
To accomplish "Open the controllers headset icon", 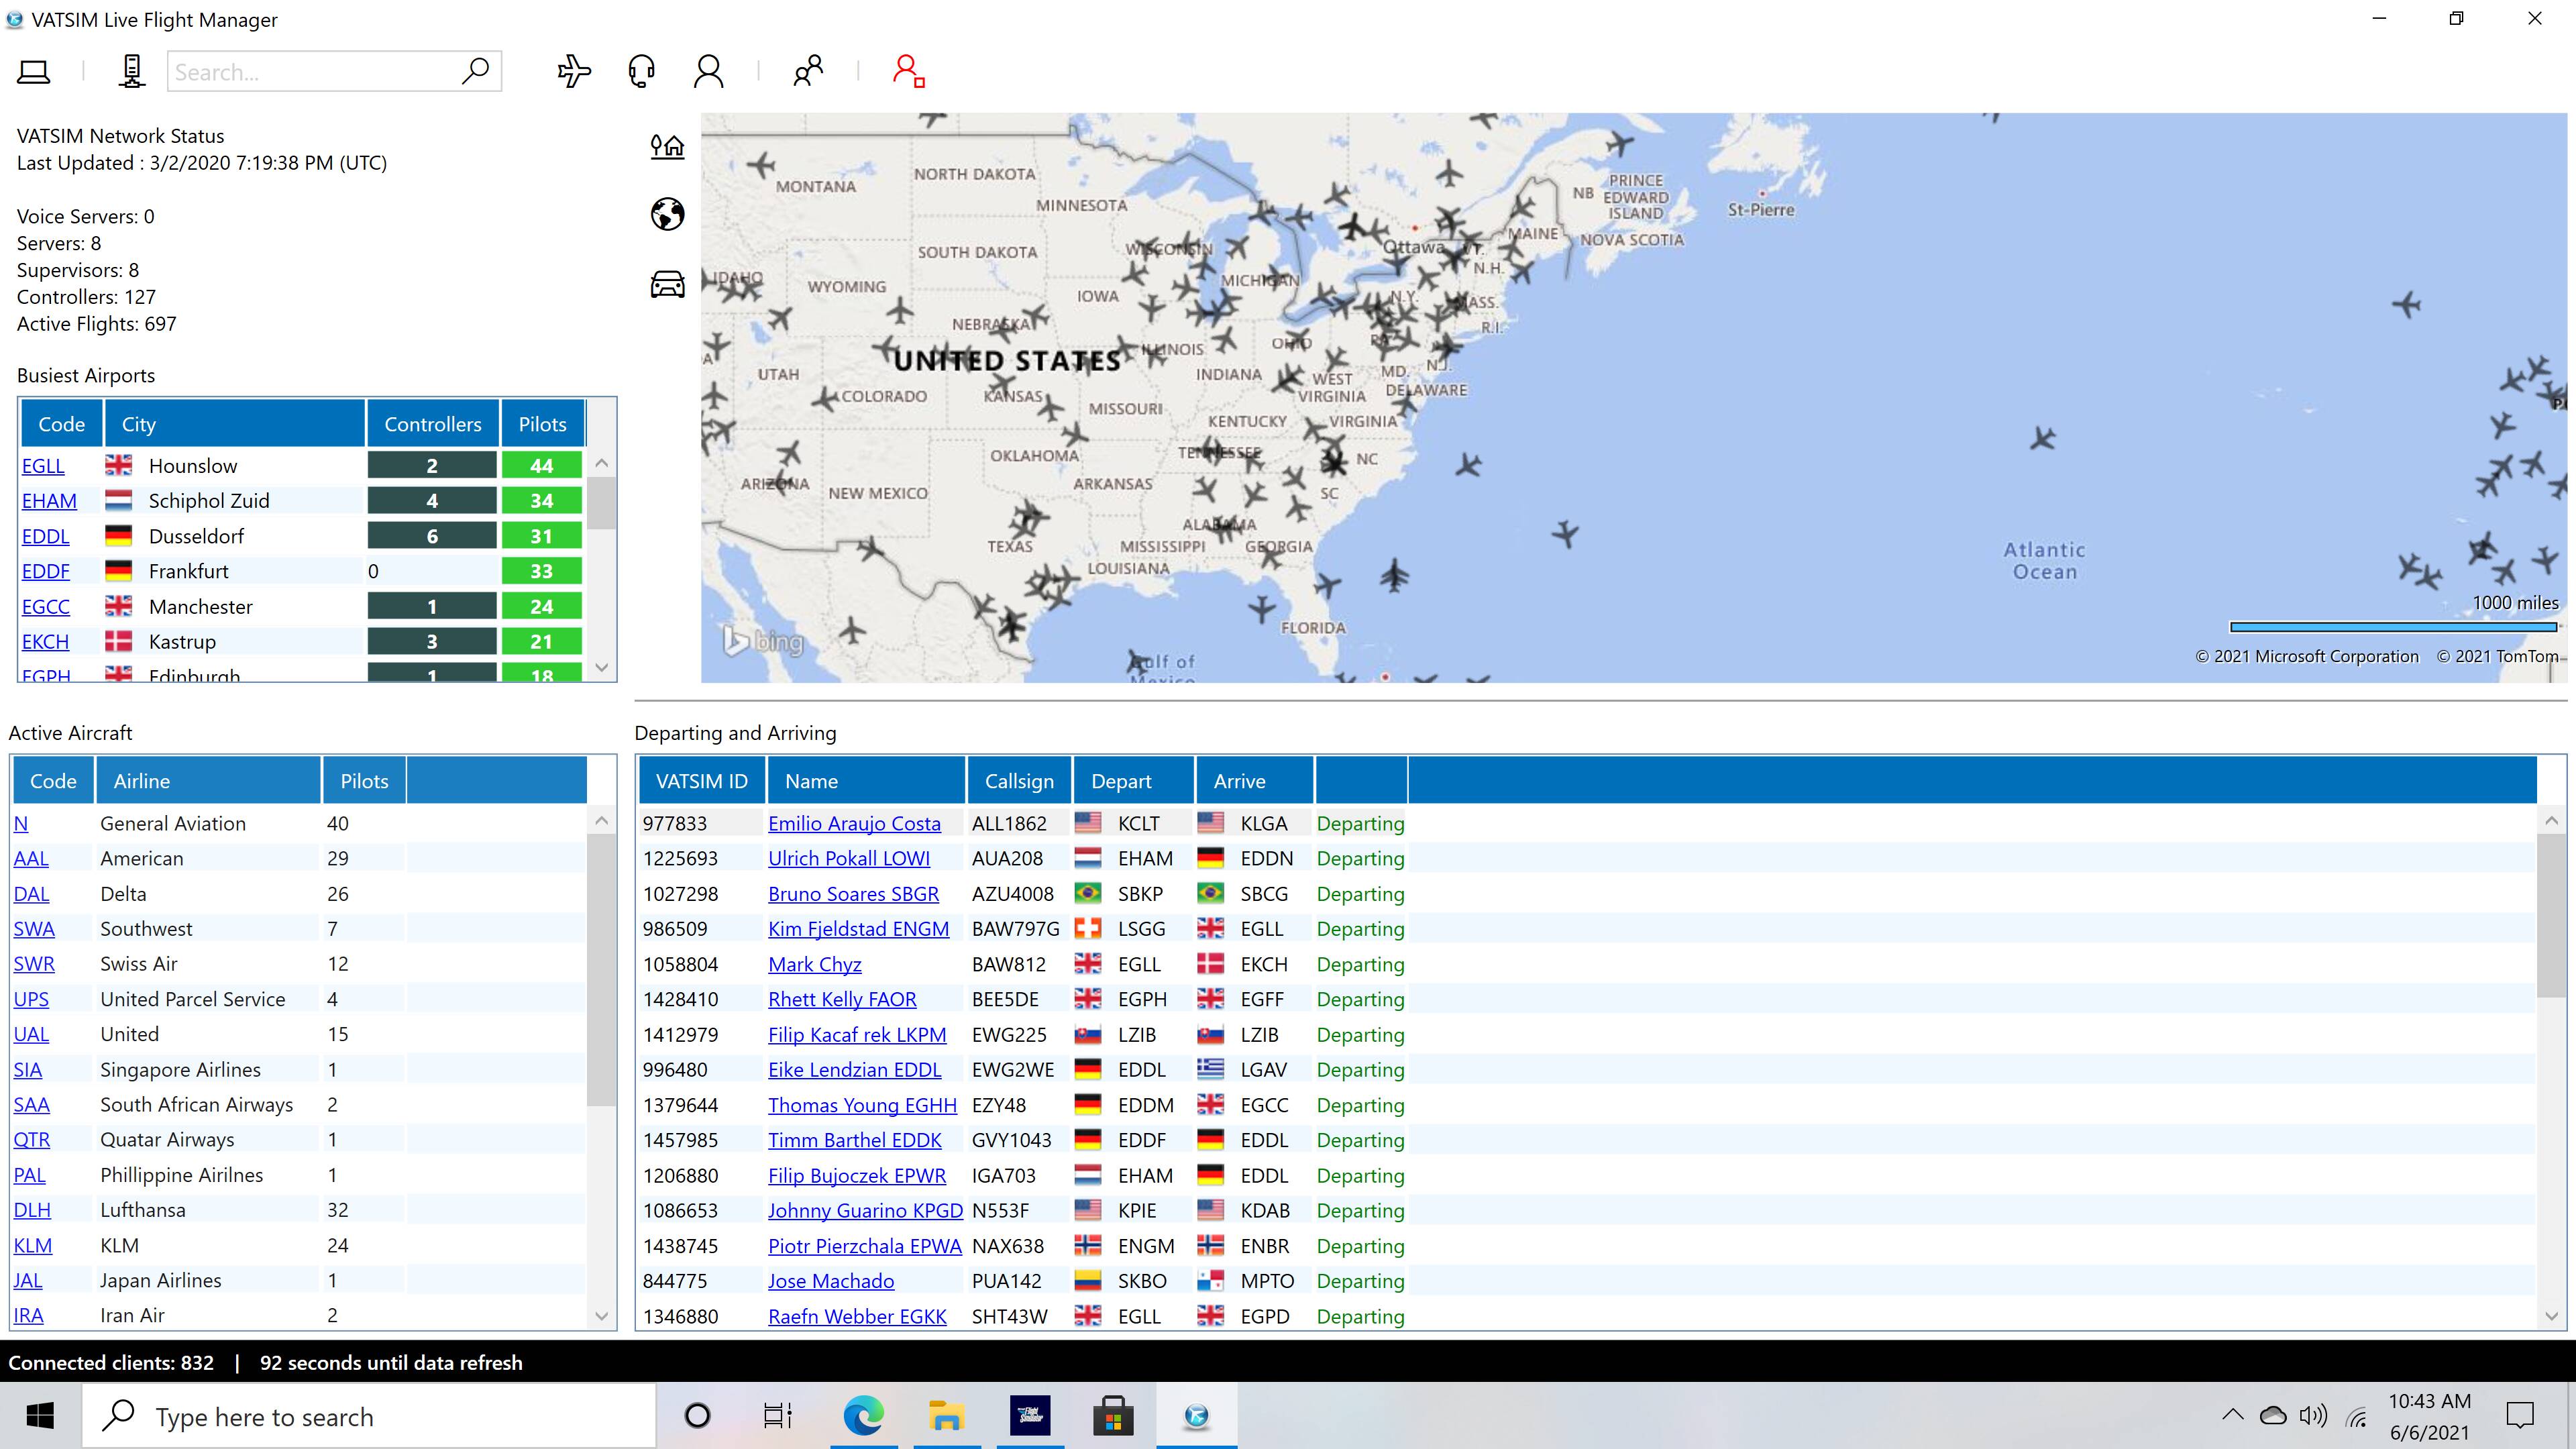I will coord(641,70).
